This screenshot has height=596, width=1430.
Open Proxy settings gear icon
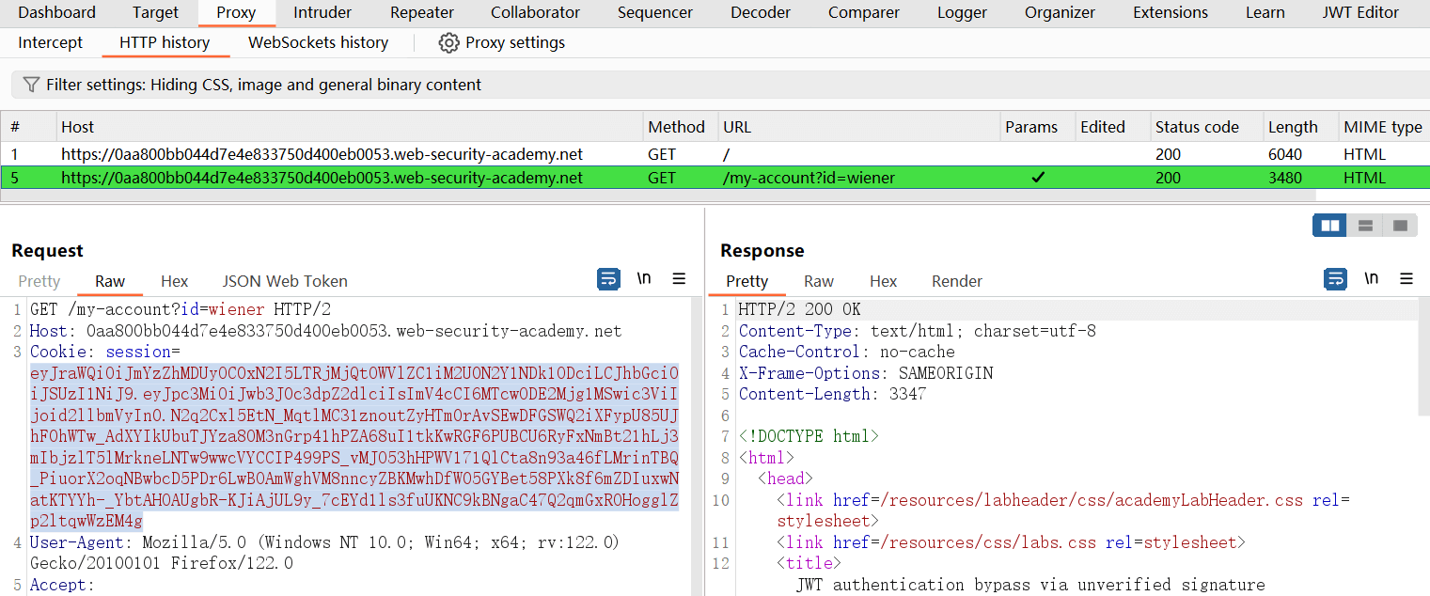pyautogui.click(x=449, y=43)
